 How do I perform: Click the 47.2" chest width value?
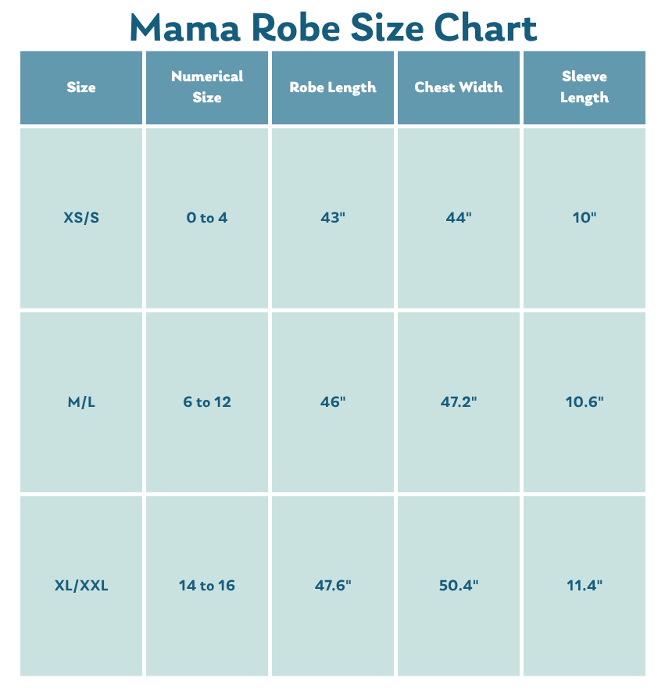tap(459, 402)
